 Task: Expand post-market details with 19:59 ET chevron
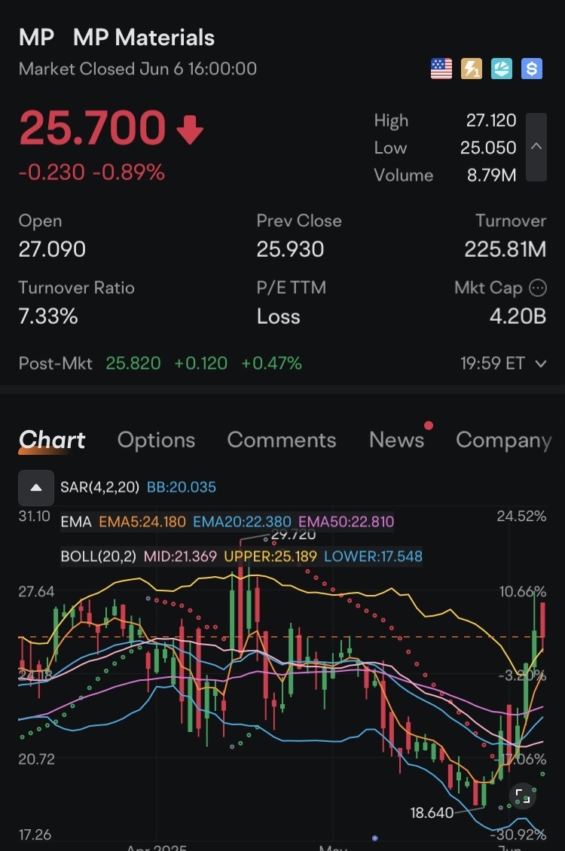pyautogui.click(x=540, y=364)
